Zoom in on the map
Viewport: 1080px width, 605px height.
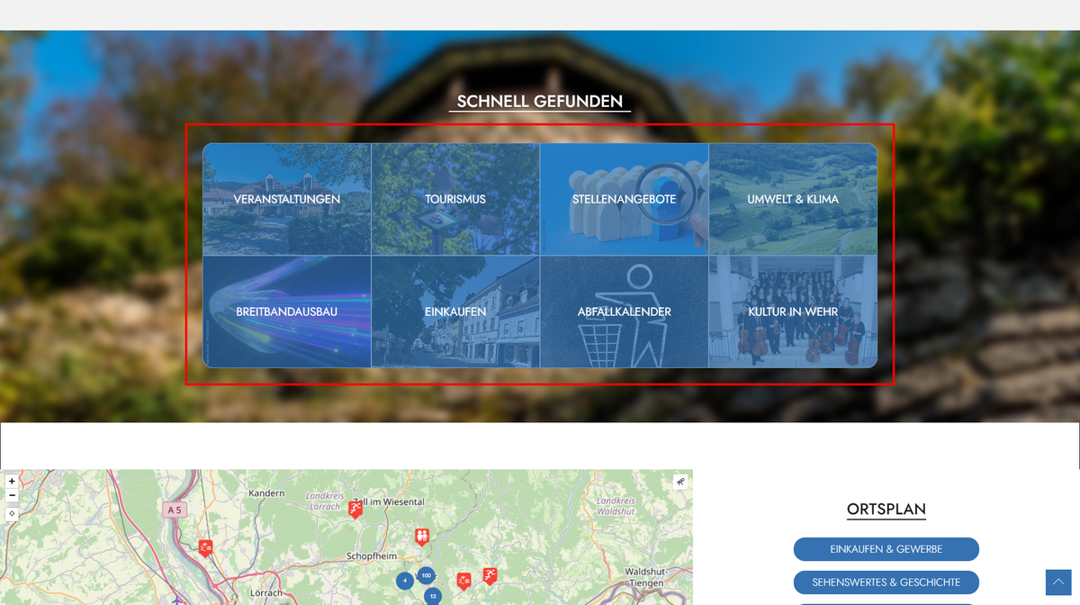coord(12,482)
